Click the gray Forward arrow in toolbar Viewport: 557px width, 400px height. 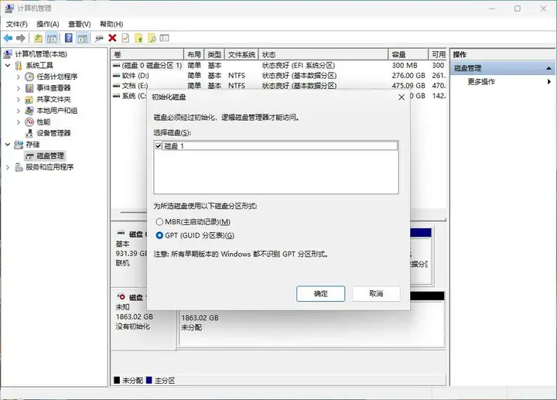pyautogui.click(x=21, y=38)
